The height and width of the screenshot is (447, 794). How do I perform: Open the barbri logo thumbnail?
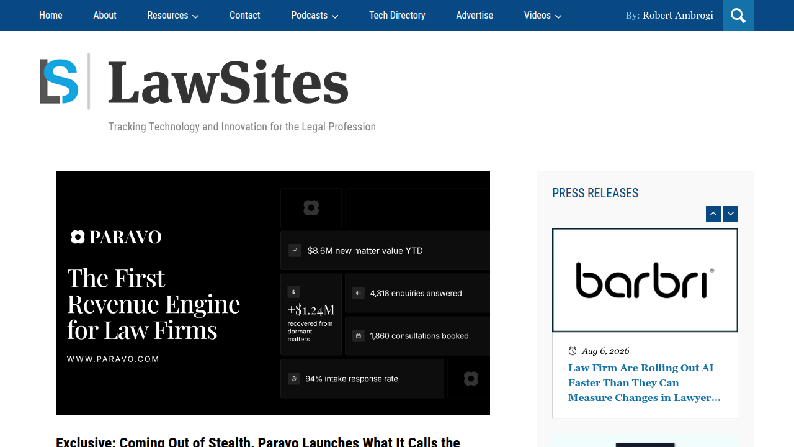(645, 280)
